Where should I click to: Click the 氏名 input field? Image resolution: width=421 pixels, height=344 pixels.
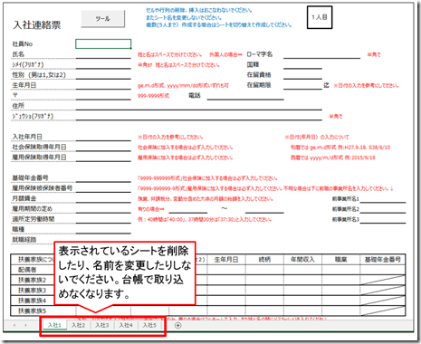point(103,54)
